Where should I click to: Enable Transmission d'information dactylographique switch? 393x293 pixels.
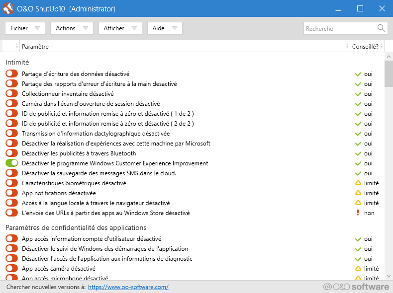point(12,133)
